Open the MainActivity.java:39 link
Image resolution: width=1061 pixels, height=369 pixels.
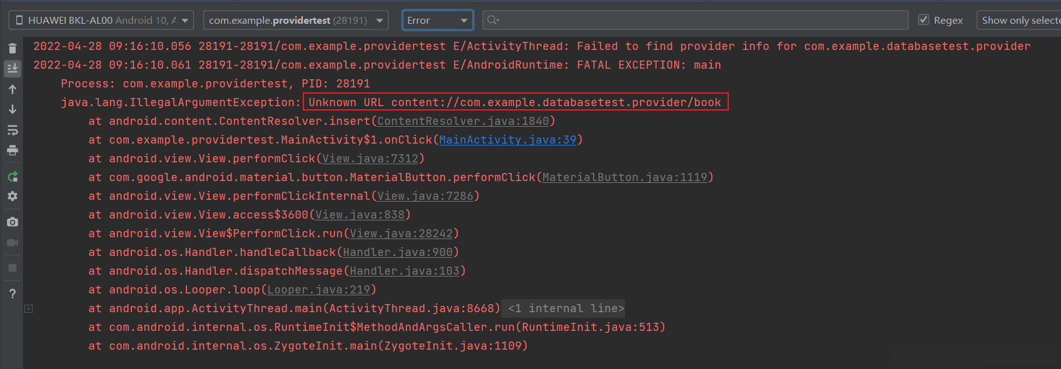click(x=507, y=140)
